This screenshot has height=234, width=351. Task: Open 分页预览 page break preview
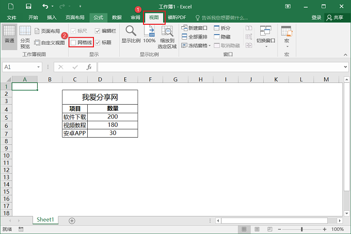tap(25, 36)
